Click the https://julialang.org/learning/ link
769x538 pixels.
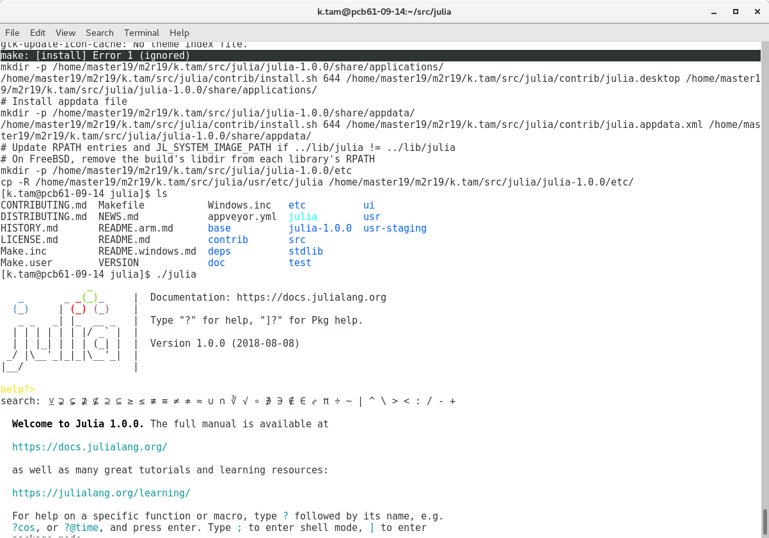click(x=101, y=493)
